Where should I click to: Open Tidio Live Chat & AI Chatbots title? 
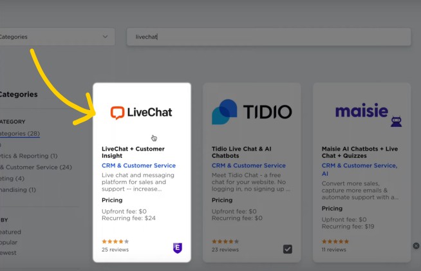coord(241,153)
